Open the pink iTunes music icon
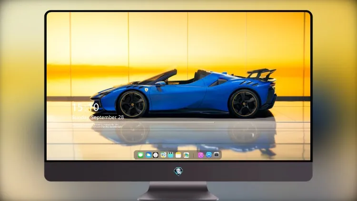 click(x=200, y=155)
